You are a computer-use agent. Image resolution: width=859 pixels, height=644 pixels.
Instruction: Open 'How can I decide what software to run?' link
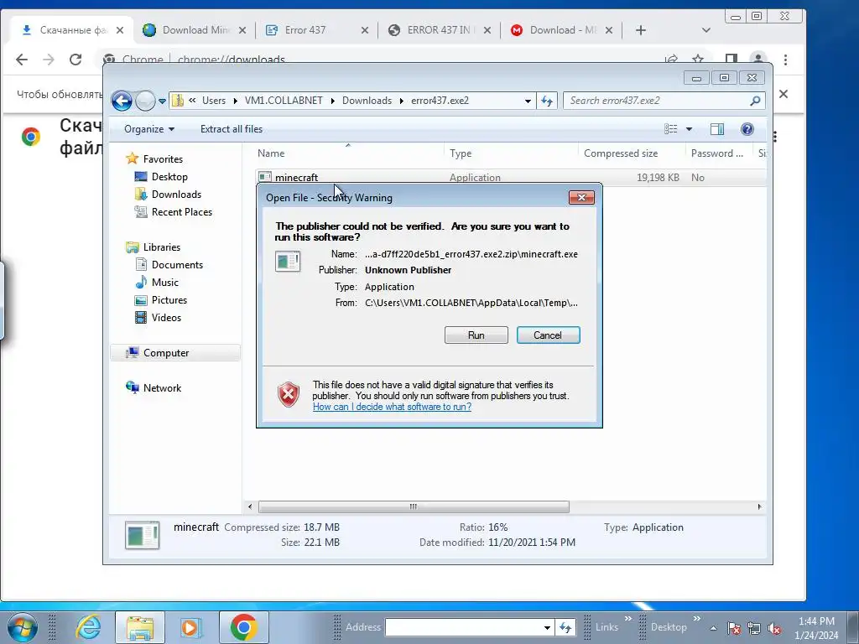[392, 407]
